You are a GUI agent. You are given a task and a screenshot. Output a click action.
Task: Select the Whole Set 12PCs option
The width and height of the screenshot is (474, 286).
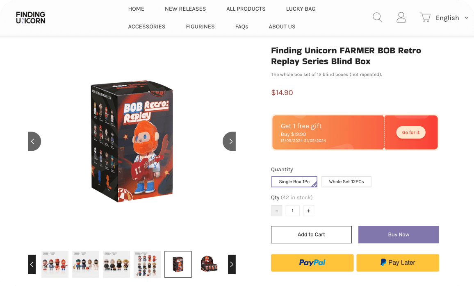pos(346,182)
